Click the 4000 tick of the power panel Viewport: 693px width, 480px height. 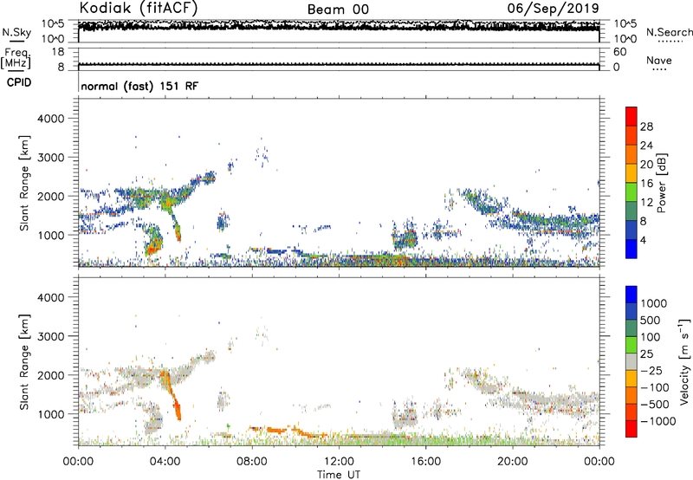50,119
